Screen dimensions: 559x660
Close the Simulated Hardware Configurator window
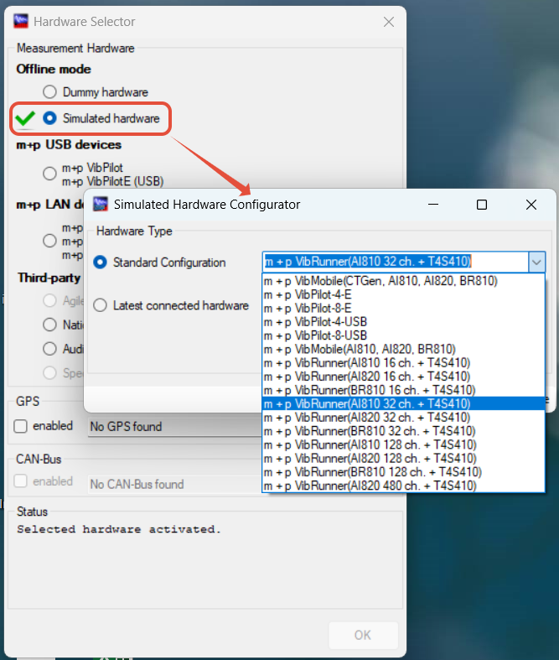pos(531,205)
